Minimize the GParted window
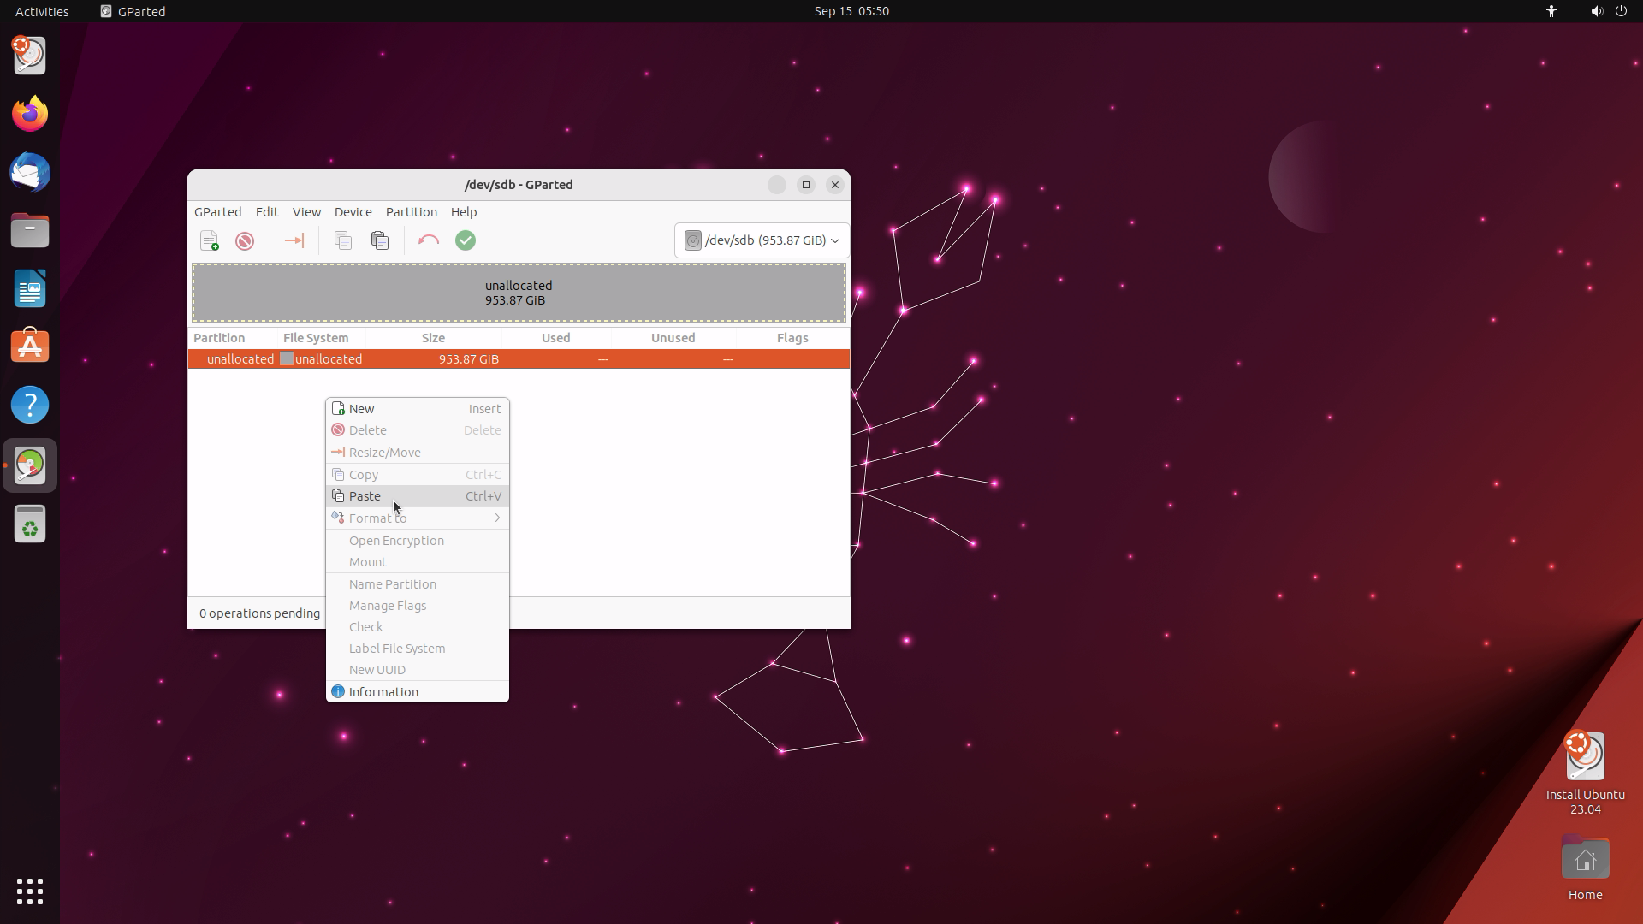Image resolution: width=1643 pixels, height=924 pixels. click(x=777, y=185)
